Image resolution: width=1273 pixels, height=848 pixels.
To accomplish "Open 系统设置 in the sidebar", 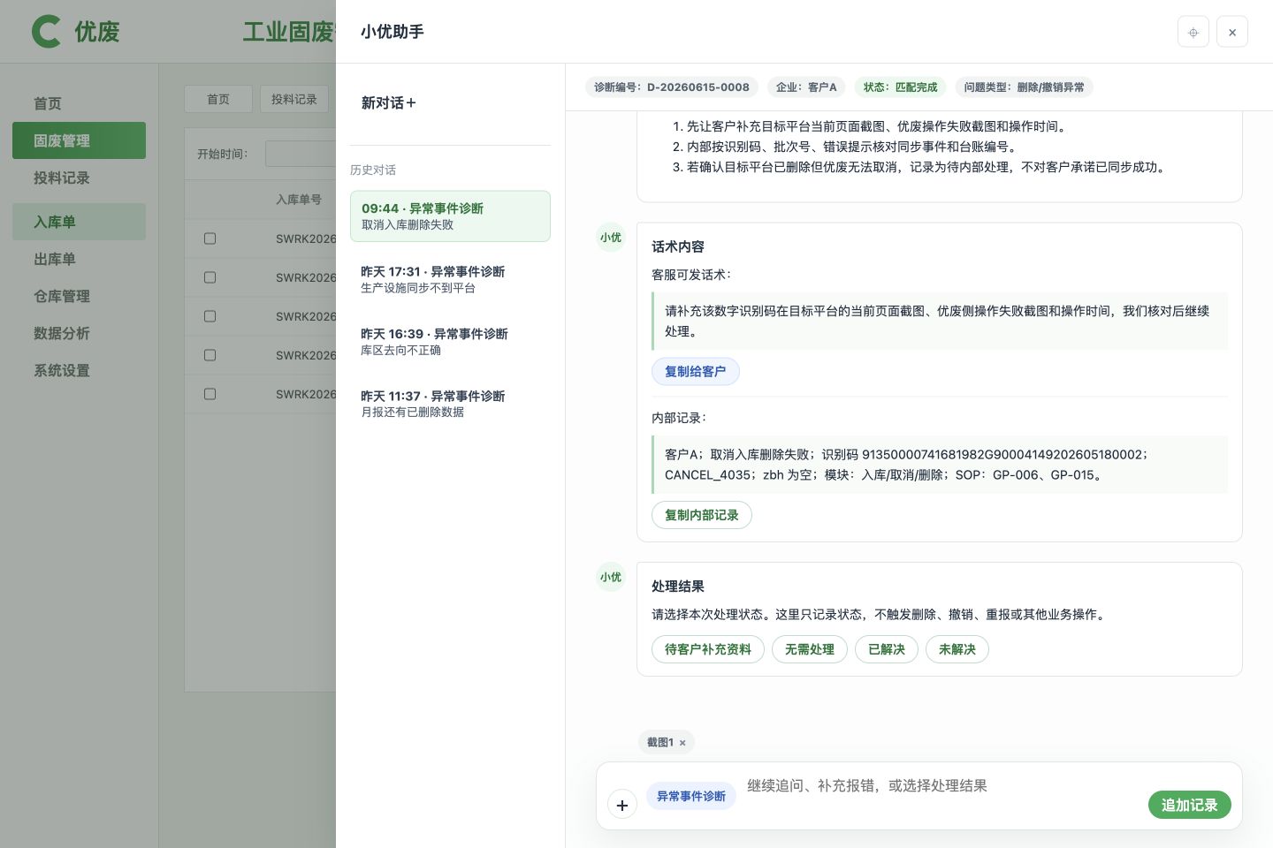I will [x=79, y=370].
